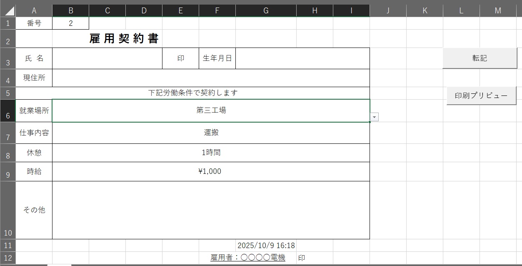Click the empty field beside 生年月日

click(x=302, y=58)
